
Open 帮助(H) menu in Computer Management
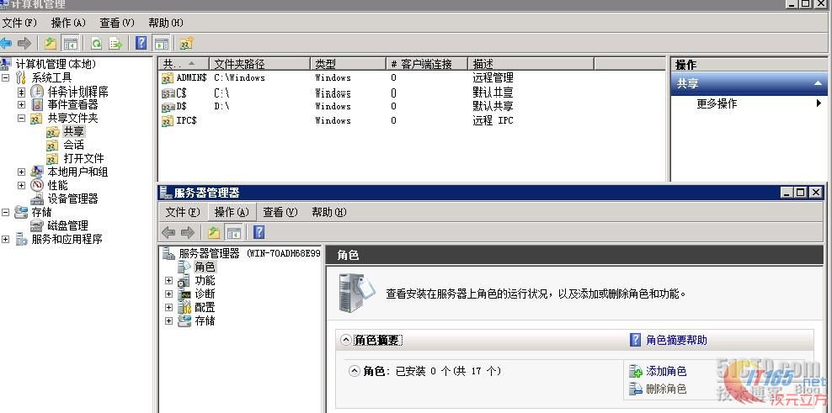166,23
